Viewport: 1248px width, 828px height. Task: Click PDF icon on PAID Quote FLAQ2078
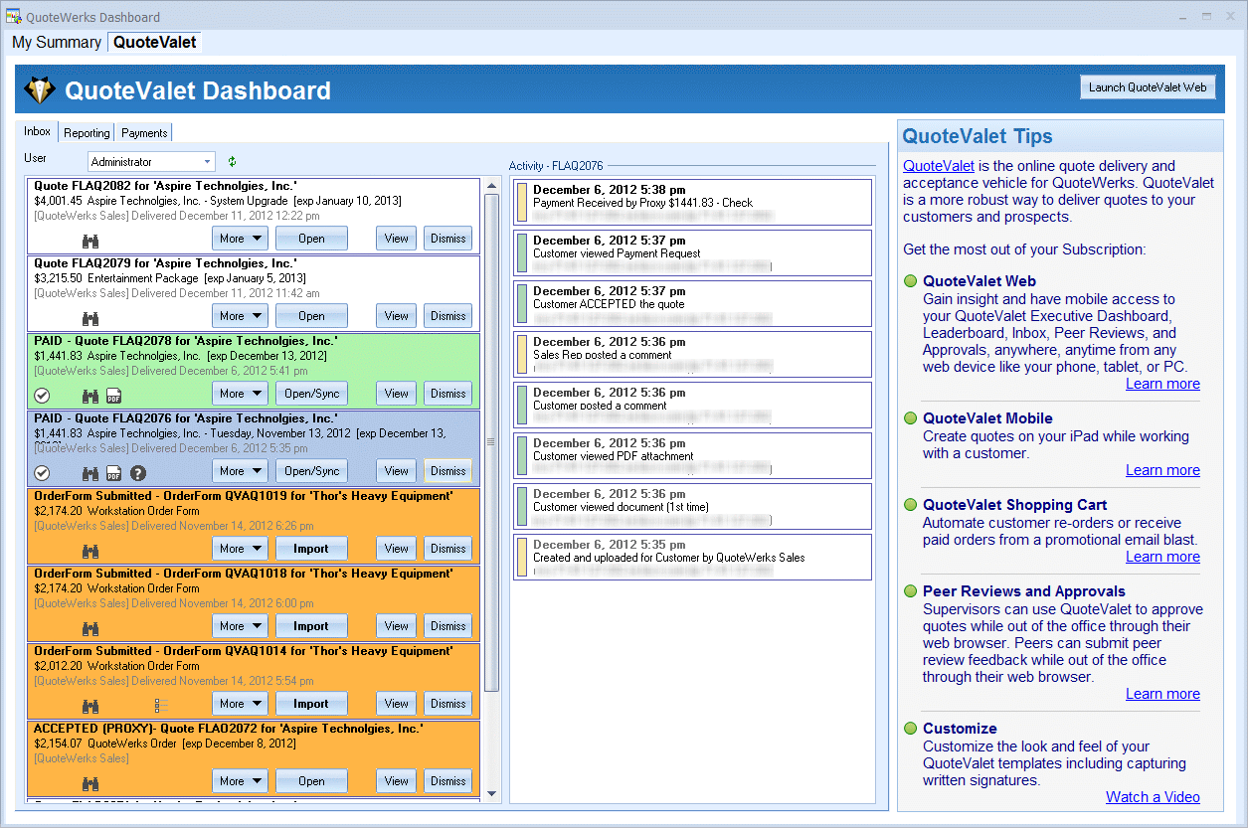click(114, 395)
